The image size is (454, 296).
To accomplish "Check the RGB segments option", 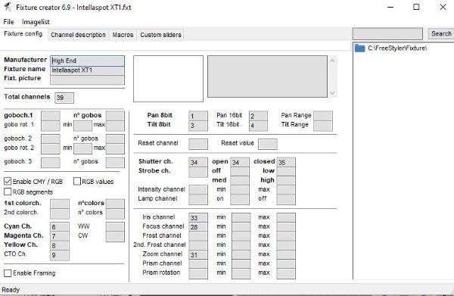I will coord(8,192).
